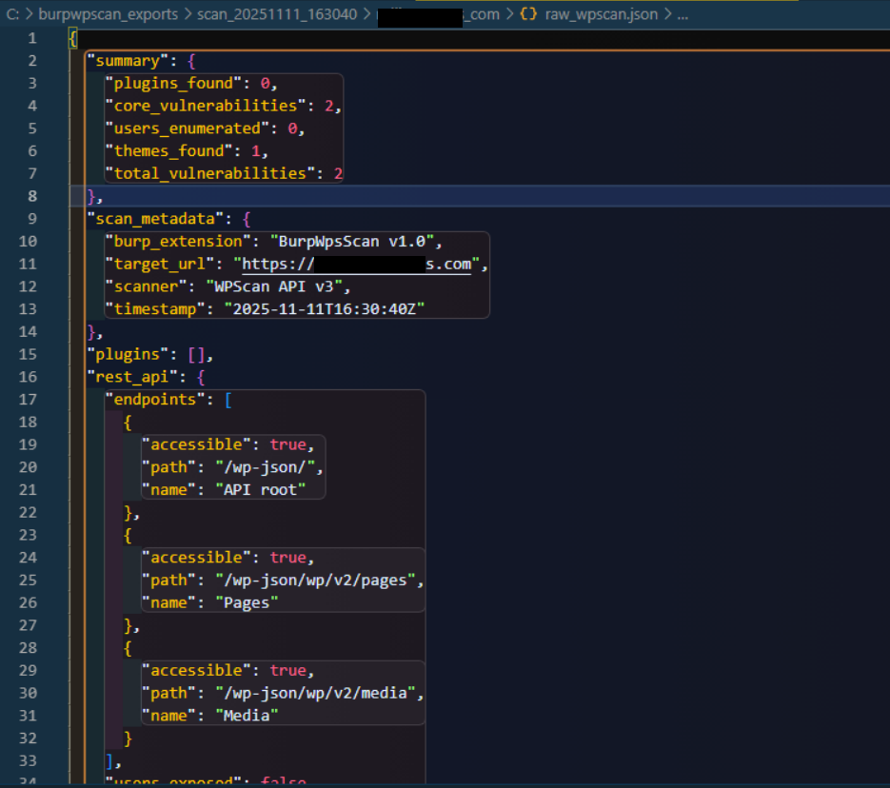The height and width of the screenshot is (788, 890).
Task: Expand the chevron after C: in breadcrumb
Action: 29,14
